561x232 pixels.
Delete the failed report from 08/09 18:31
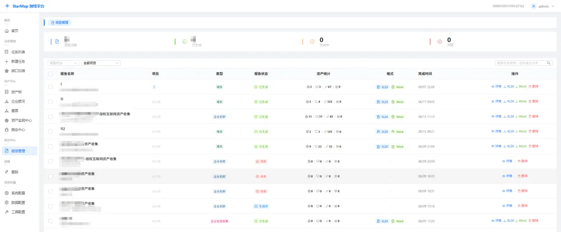523,191
